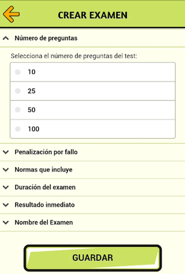Choose the 50 questions radio option
Image resolution: width=185 pixels, height=274 pixels.
18,110
